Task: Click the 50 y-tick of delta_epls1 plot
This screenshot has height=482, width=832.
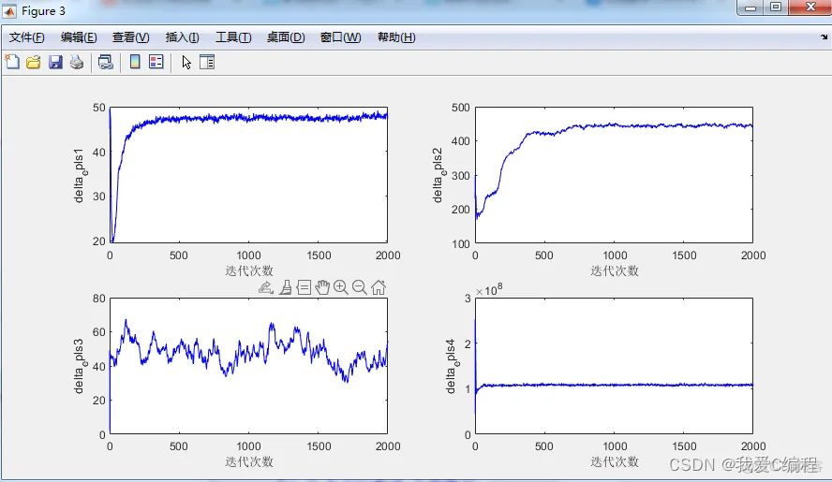Action: point(98,108)
